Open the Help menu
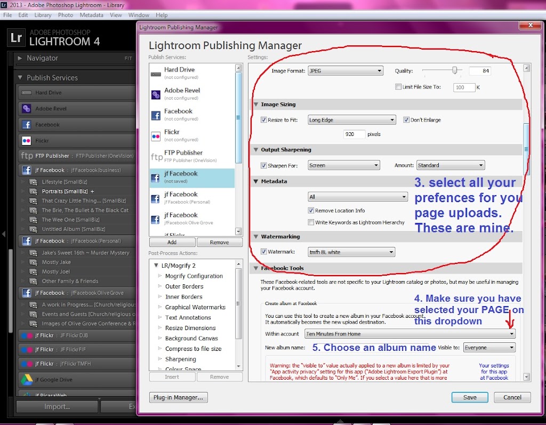 tap(162, 15)
